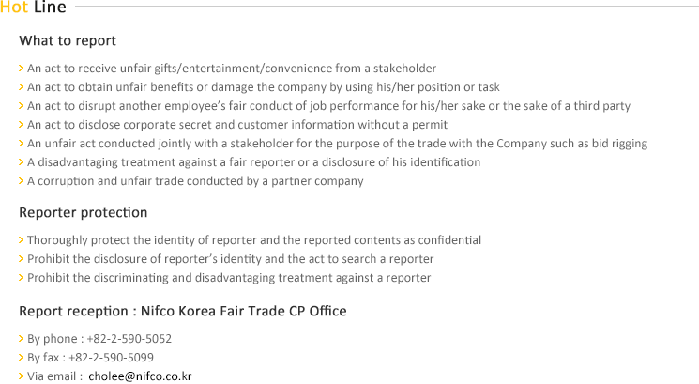Click the Hot Line page heading
Viewport: 699px width, 384px height.
pos(33,8)
